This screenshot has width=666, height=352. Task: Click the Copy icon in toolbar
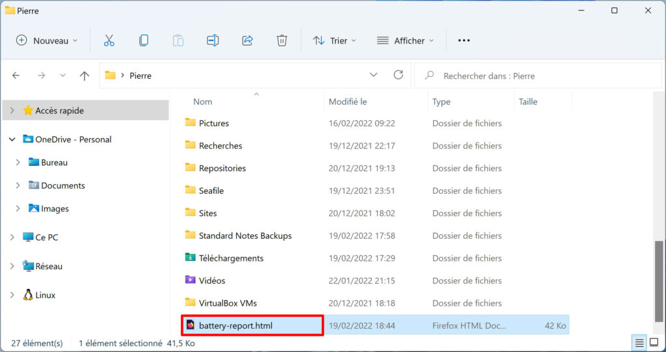coord(144,40)
